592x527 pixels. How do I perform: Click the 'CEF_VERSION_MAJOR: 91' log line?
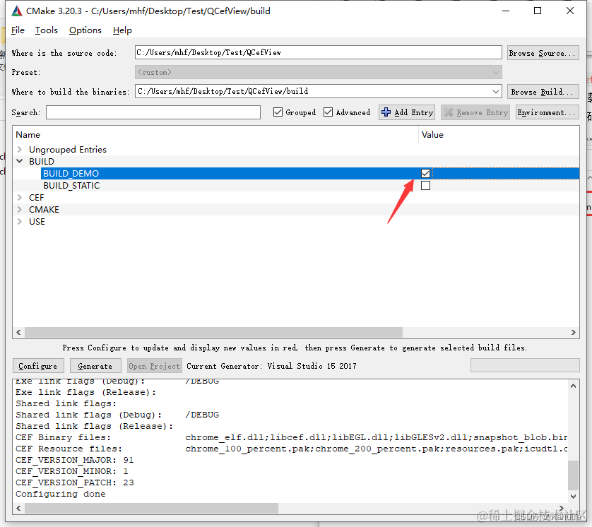(x=74, y=460)
